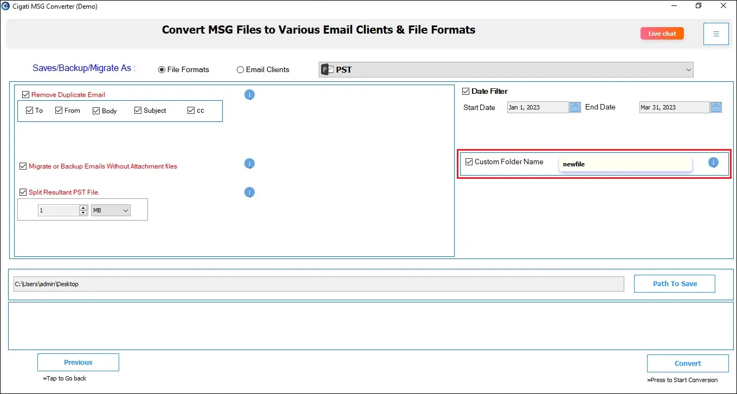Click info icon beside Custom Folder Name

(713, 163)
